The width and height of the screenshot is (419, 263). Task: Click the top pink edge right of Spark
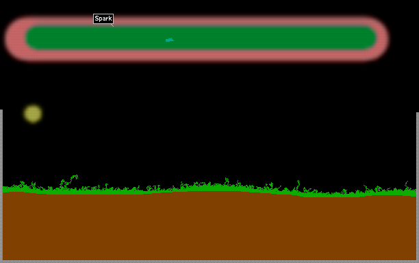[x=240, y=21]
